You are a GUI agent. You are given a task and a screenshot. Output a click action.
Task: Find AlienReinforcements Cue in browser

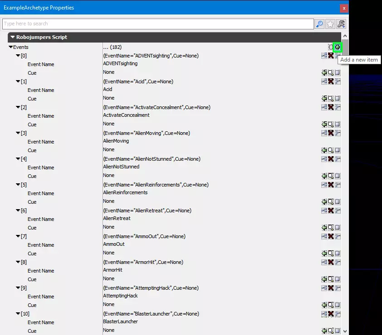pos(331,201)
